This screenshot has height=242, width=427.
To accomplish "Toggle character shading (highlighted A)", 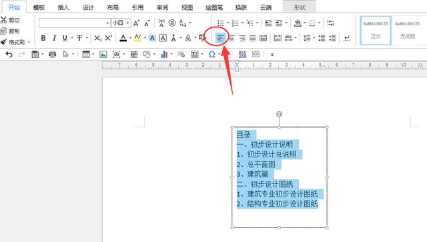I will tap(152, 38).
